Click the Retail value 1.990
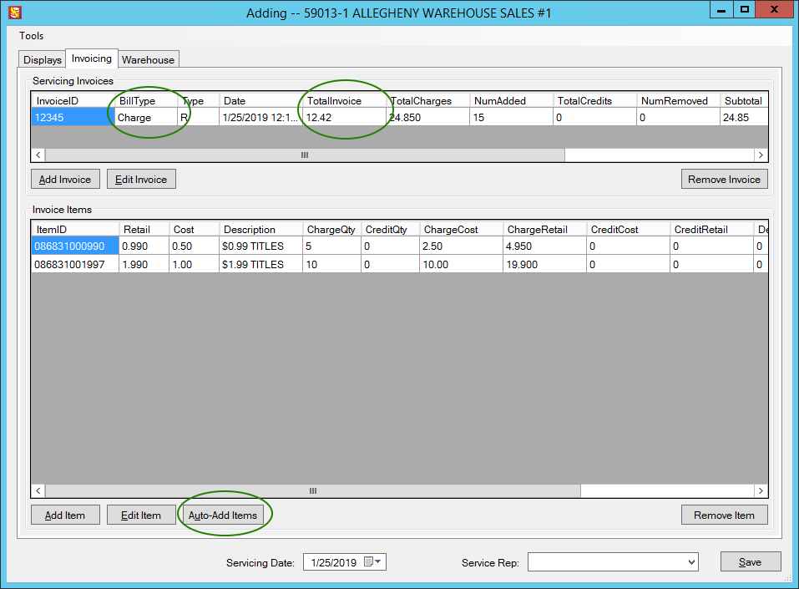Viewport: 799px width, 589px height. tap(144, 264)
